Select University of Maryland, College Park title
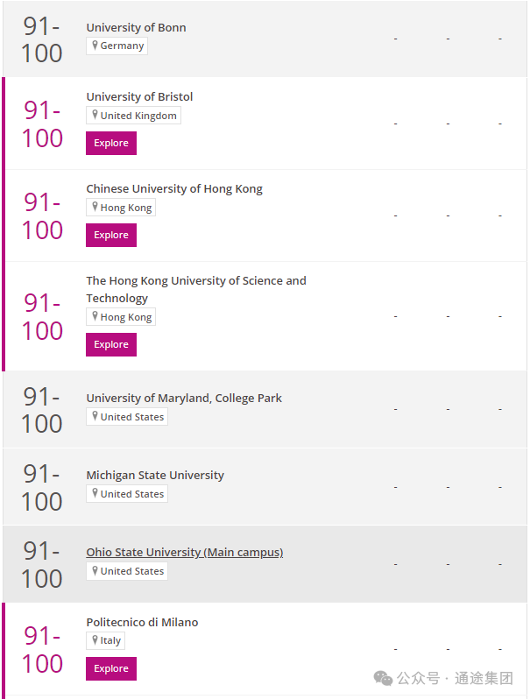Viewport: 530px width, 699px height. (184, 398)
